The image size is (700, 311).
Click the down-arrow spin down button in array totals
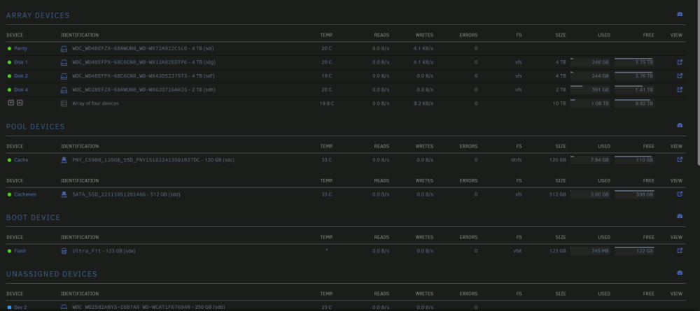click(10, 103)
